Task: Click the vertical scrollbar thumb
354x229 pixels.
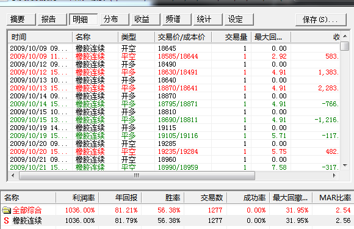Action: click(345, 46)
